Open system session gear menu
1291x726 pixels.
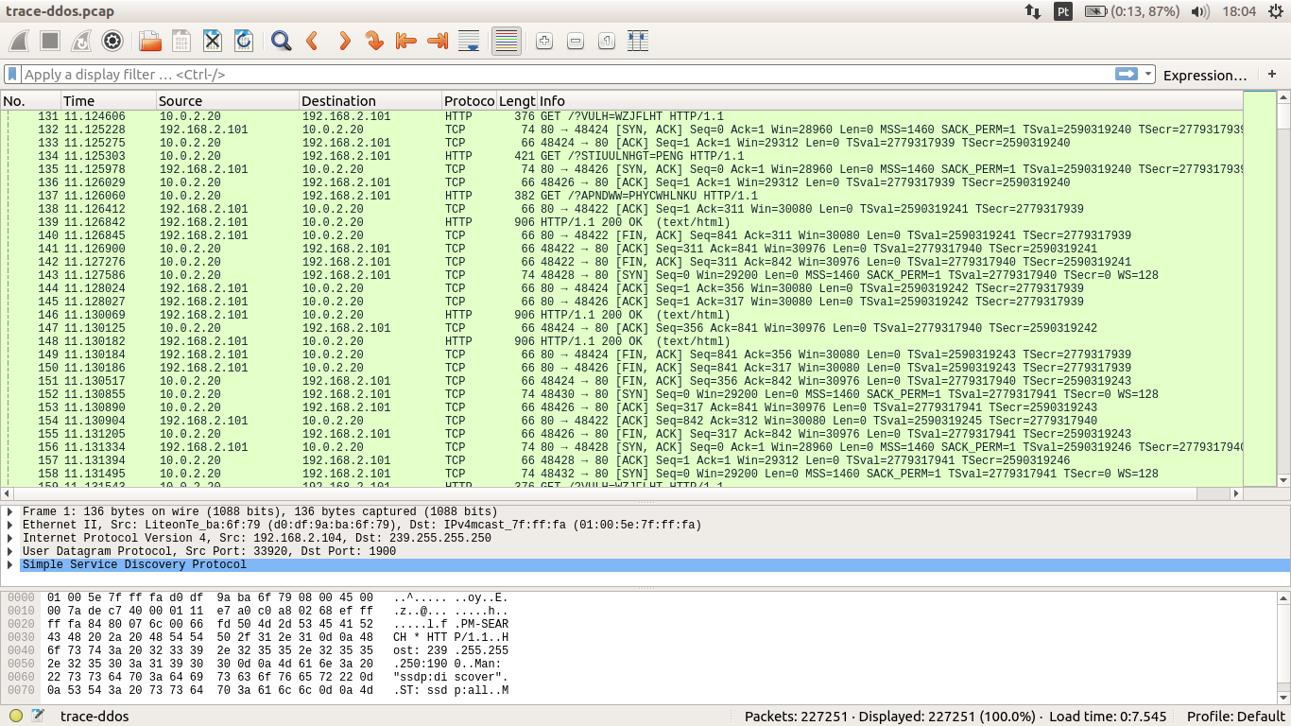pos(1275,11)
